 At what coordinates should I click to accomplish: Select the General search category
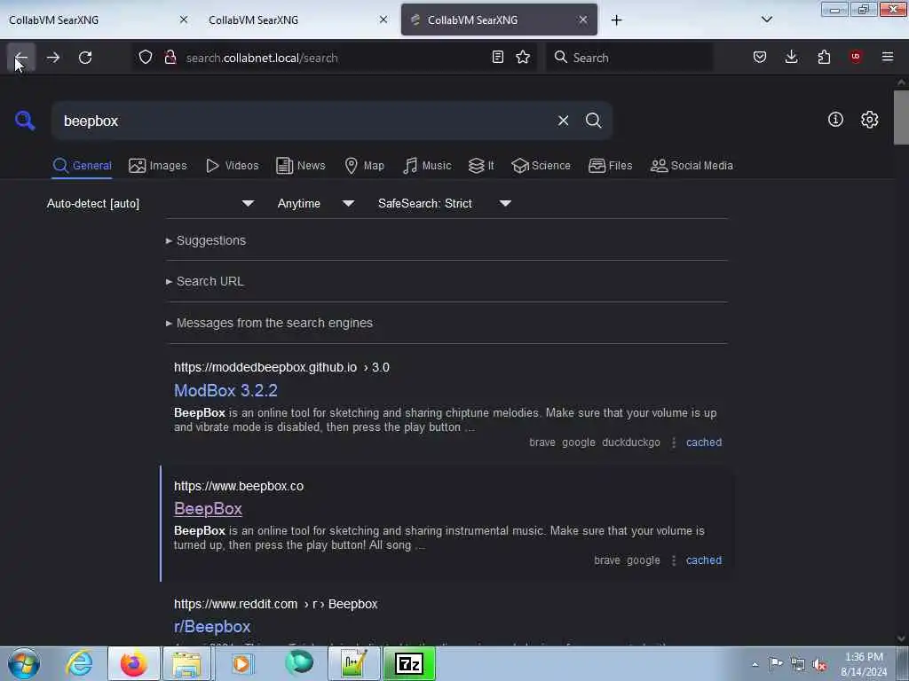pyautogui.click(x=82, y=166)
